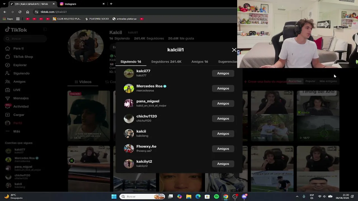Open the Anclado video with 58.3K views
The width and height of the screenshot is (358, 201).
89,116
